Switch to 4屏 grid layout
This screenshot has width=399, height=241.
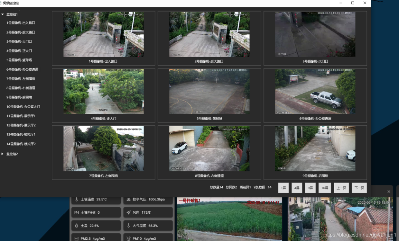pyautogui.click(x=297, y=188)
